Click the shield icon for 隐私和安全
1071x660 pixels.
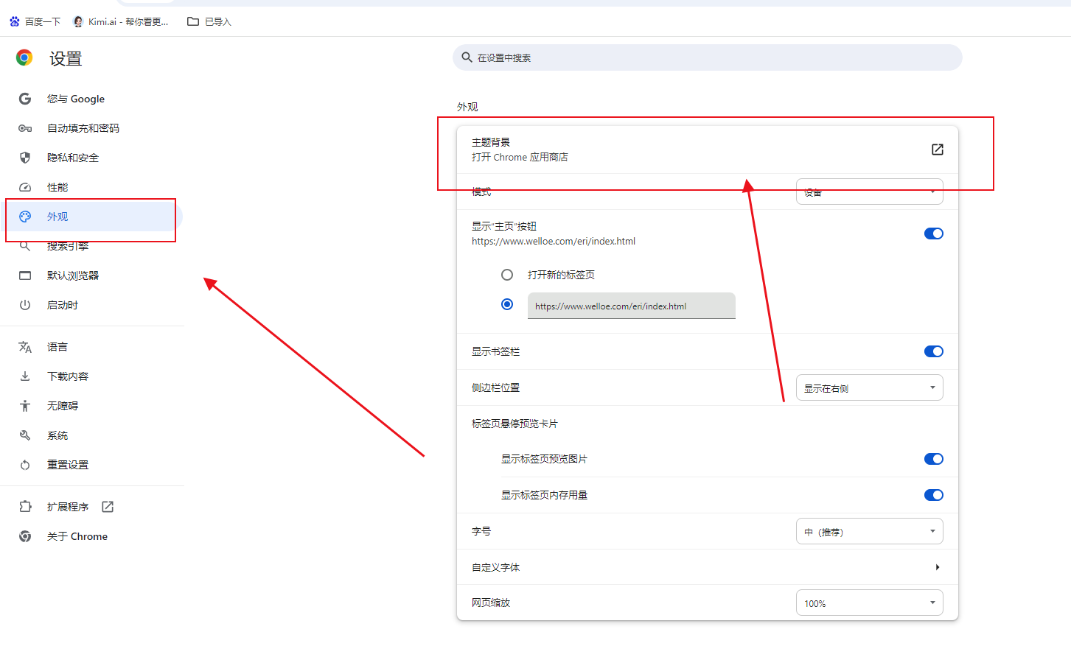click(25, 158)
